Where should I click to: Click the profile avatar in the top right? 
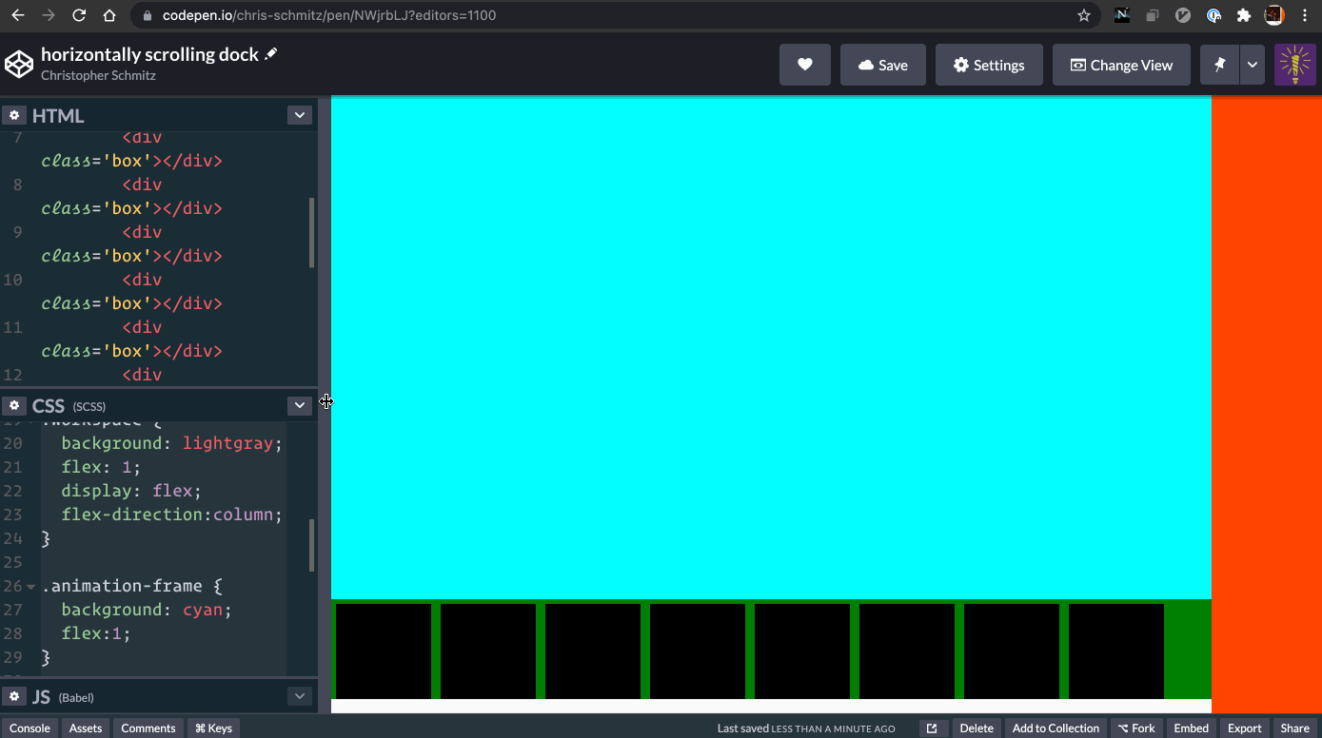[1294, 64]
